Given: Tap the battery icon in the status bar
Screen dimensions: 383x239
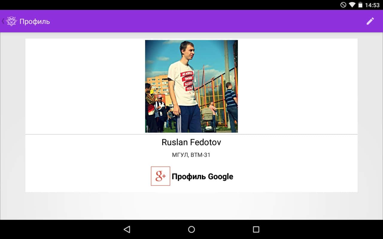Looking at the screenshot, I should coord(360,5).
